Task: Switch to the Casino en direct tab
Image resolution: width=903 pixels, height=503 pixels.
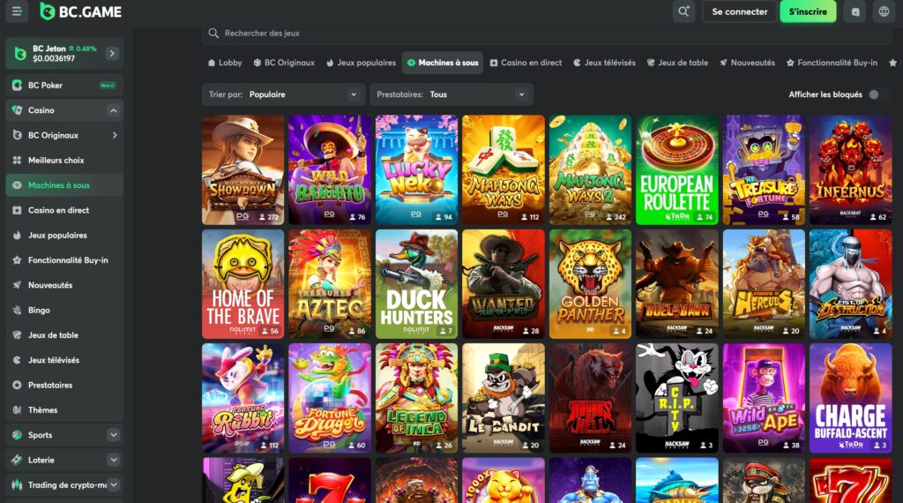Action: pos(526,63)
